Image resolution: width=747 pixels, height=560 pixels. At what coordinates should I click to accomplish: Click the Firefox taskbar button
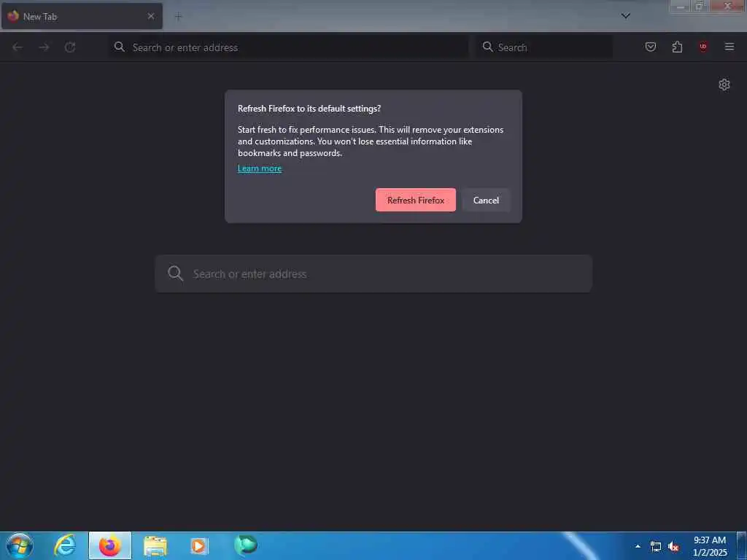[x=110, y=545]
